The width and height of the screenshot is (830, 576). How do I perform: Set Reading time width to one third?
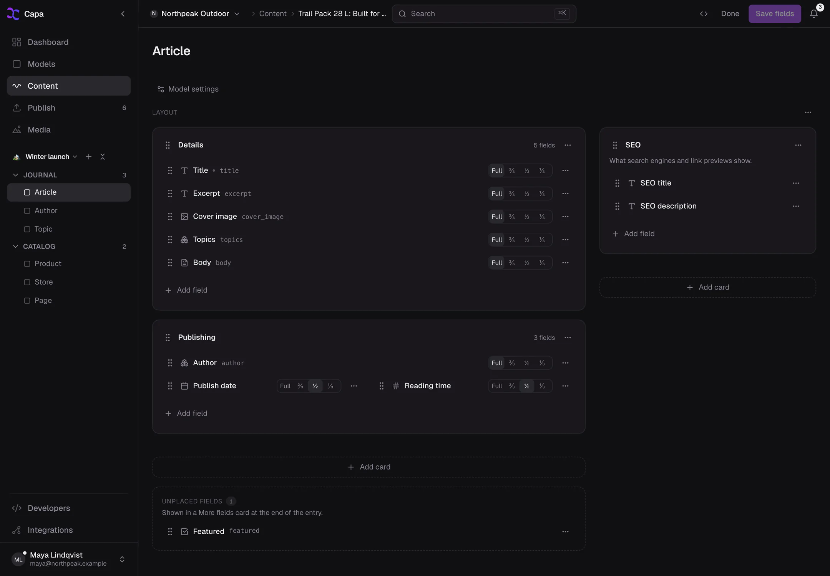coord(542,386)
